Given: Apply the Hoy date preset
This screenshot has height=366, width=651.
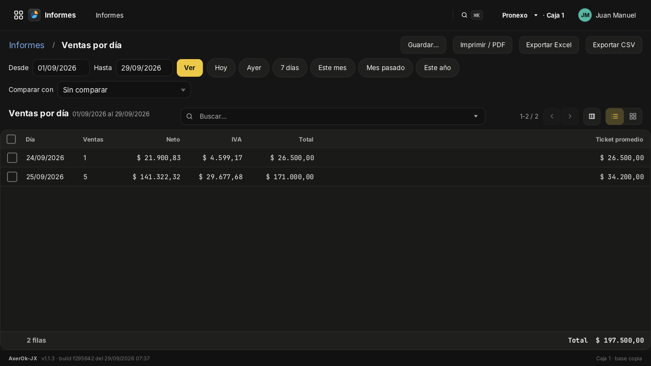Looking at the screenshot, I should tap(221, 68).
